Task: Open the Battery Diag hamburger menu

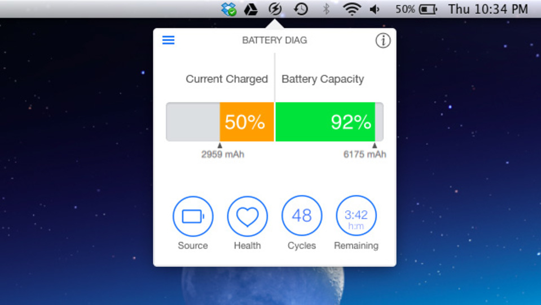Action: tap(168, 41)
